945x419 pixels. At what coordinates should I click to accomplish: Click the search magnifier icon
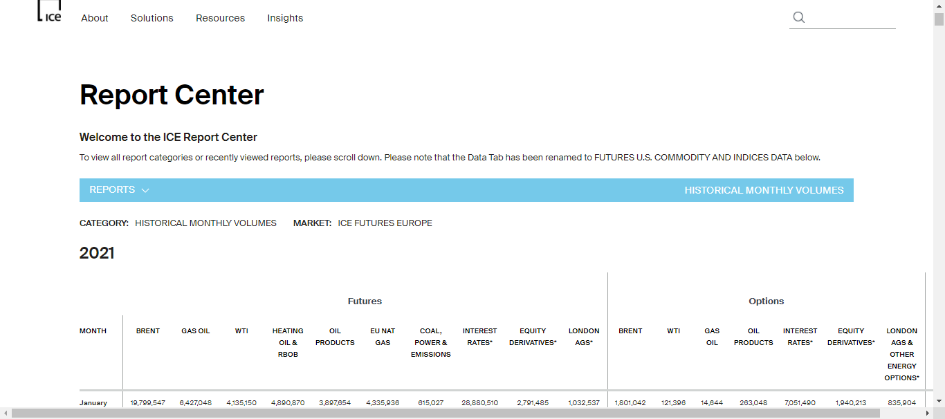click(799, 17)
